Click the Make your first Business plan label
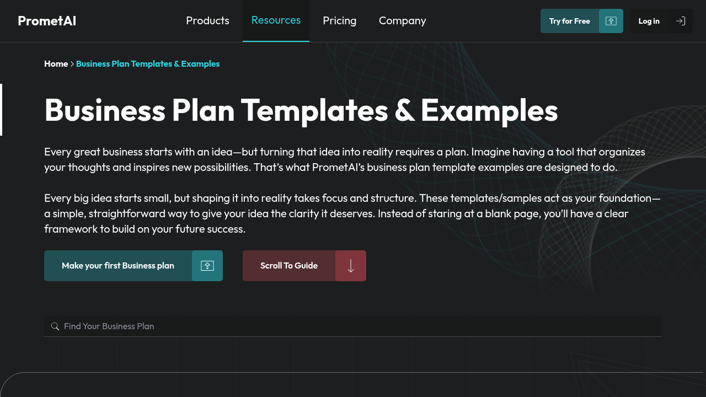 click(118, 266)
